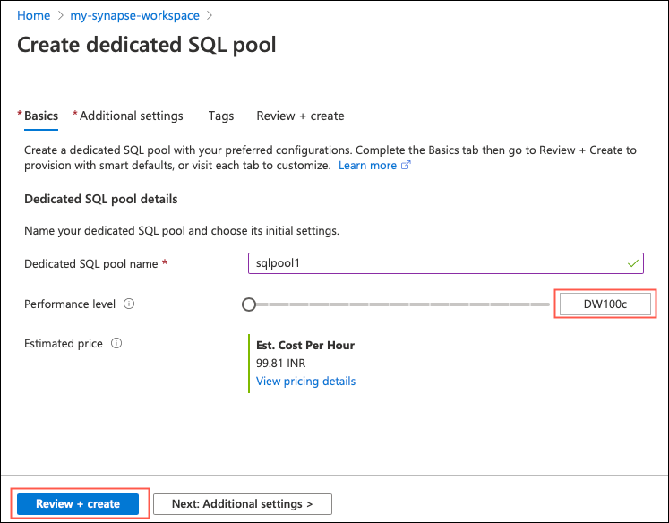669x523 pixels.
Task: Click the Dedicated SQL pool name label
Action: [90, 264]
